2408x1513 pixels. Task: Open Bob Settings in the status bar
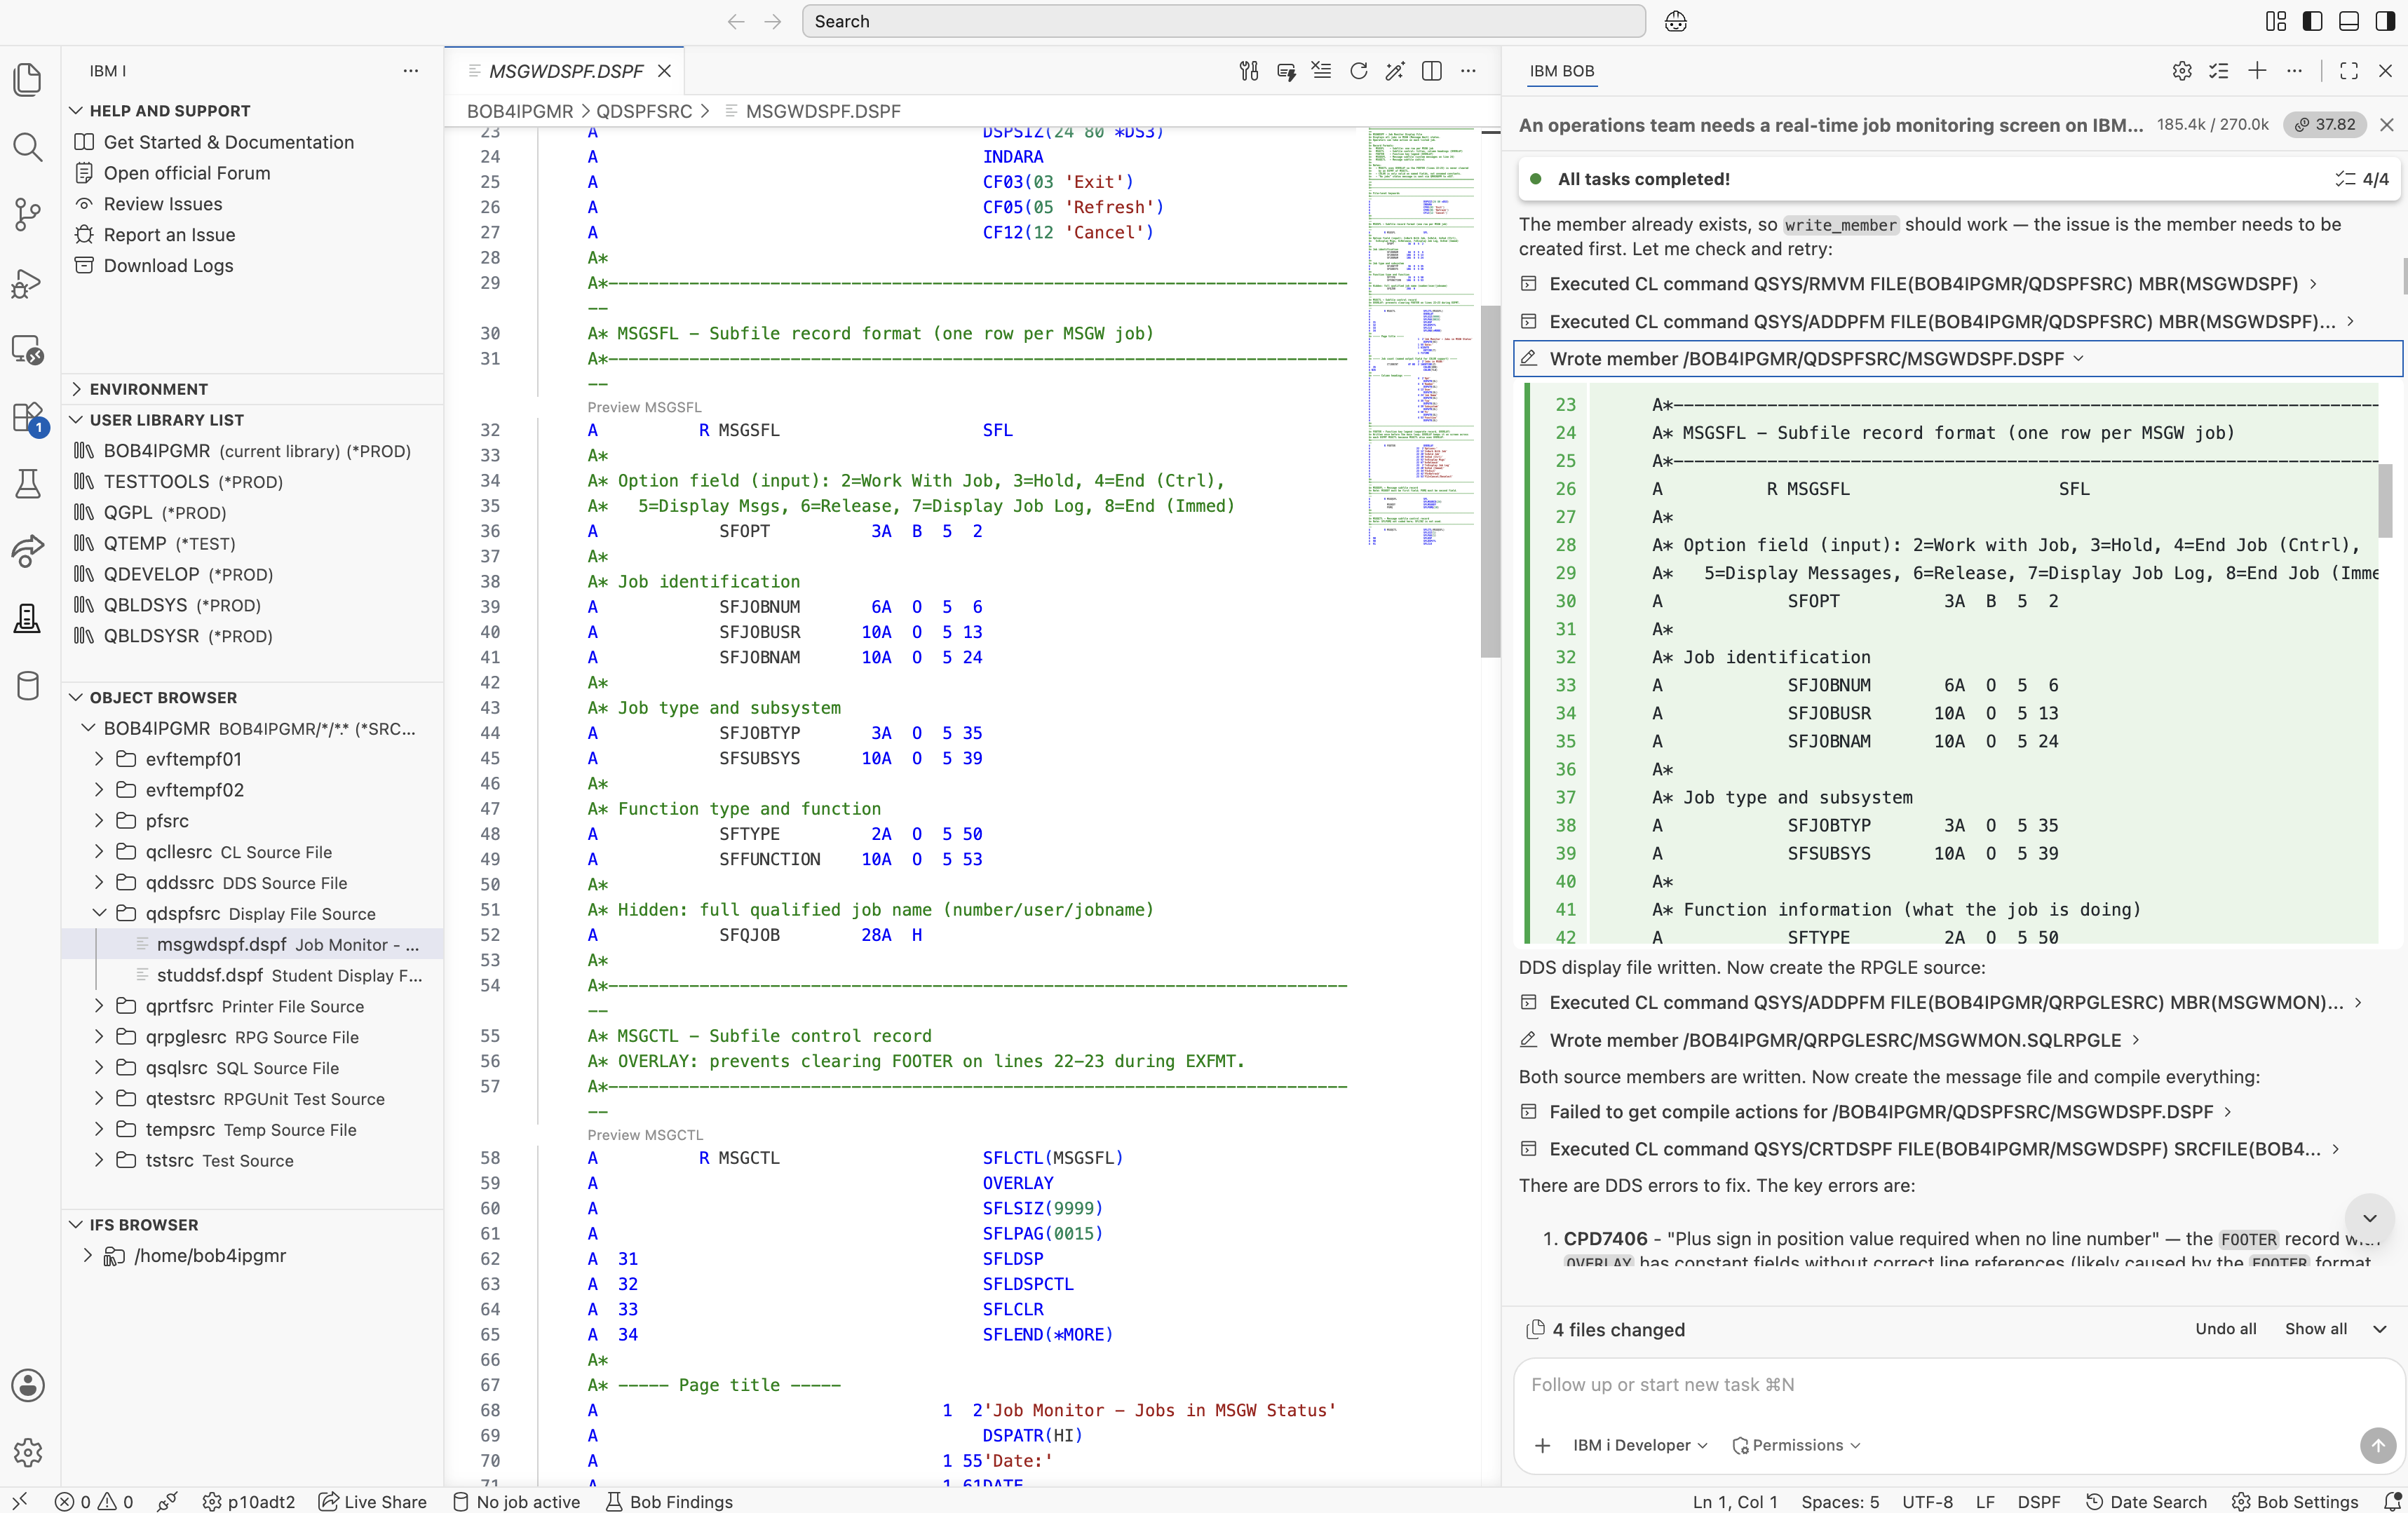[x=2295, y=1501]
